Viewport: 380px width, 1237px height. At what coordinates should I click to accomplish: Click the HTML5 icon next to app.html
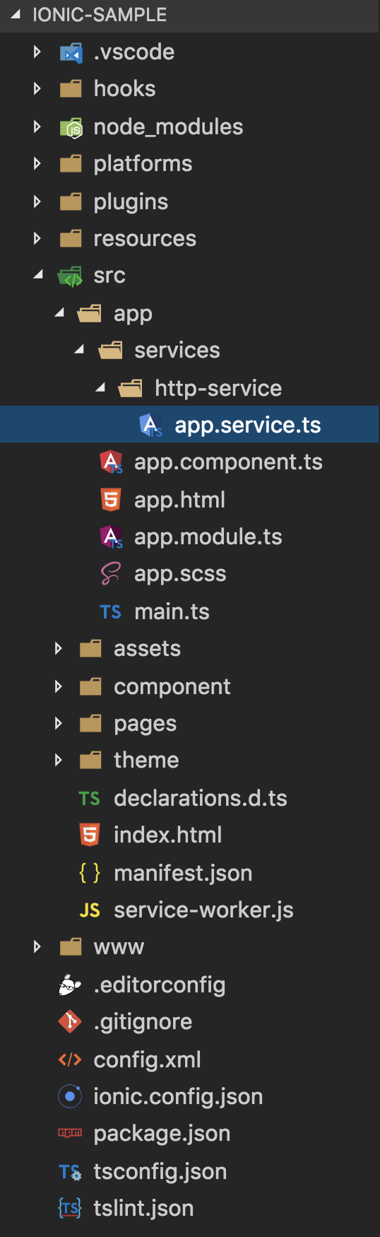coord(111,500)
